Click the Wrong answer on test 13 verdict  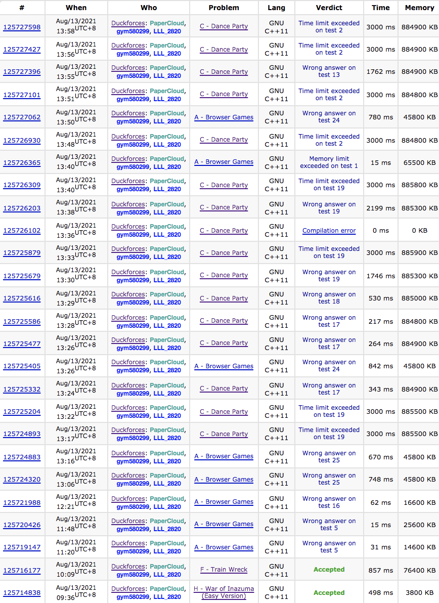click(x=329, y=71)
